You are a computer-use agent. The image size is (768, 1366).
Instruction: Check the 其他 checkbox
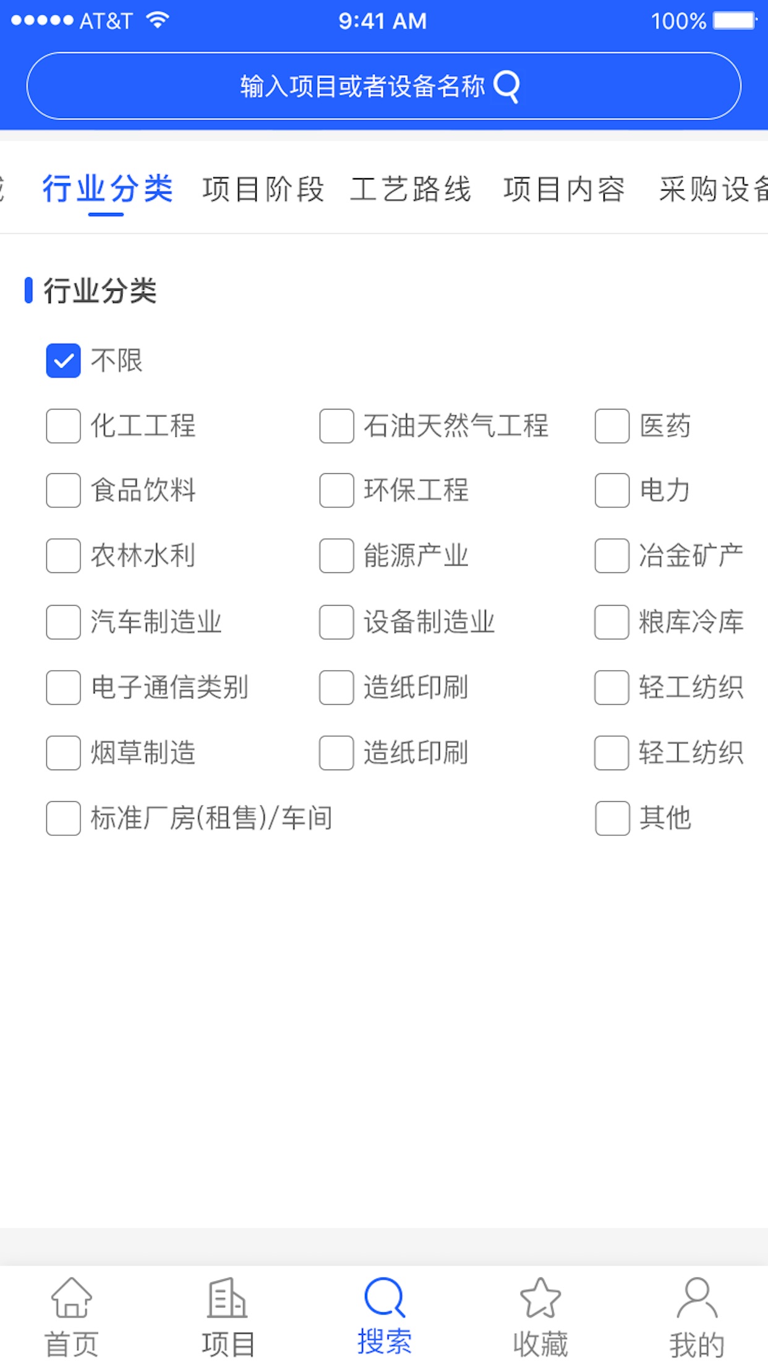point(612,818)
